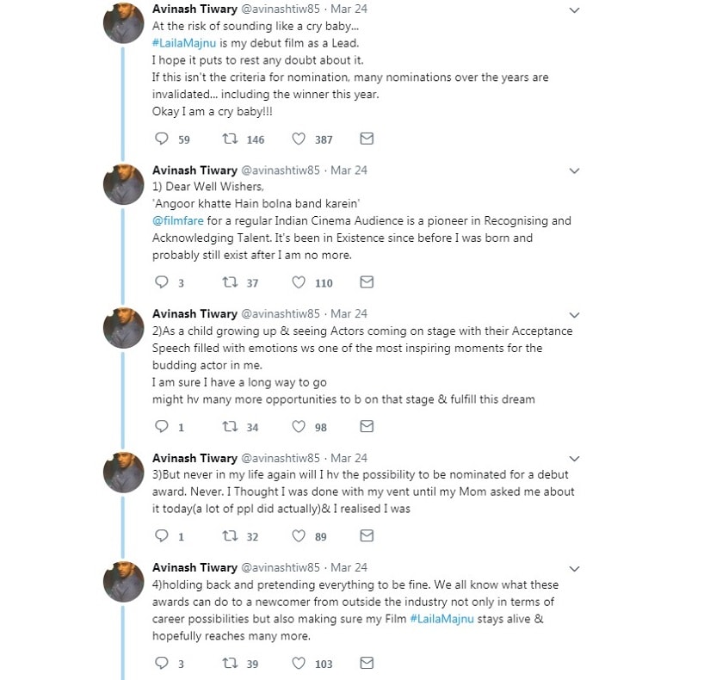Expand the chevron on the '4)holding back' tweet

click(x=574, y=569)
